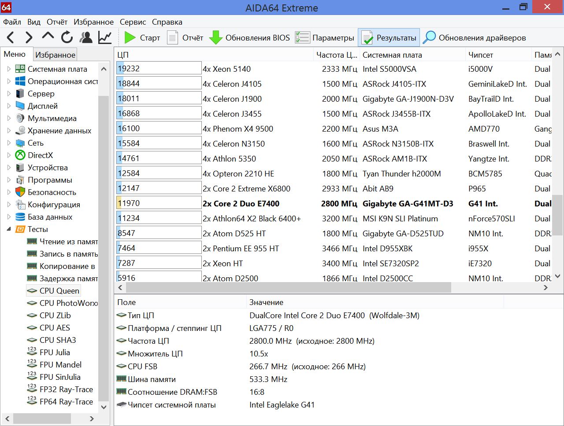This screenshot has height=426, width=564.
Task: Expand the Системная плата tree node
Action: pos(9,69)
